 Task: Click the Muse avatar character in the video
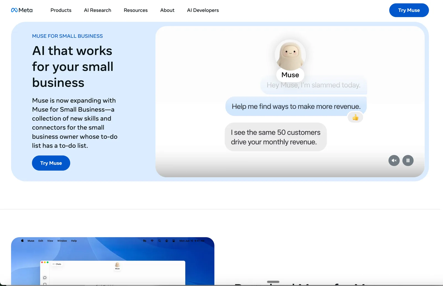tap(290, 55)
